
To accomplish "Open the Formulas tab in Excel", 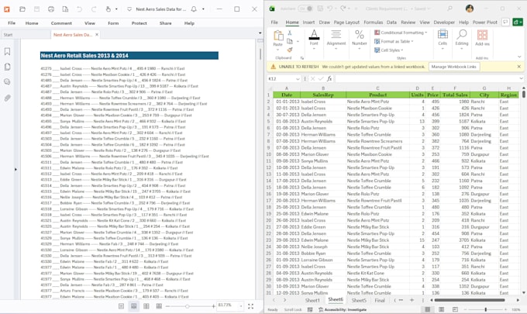I will coord(373,22).
